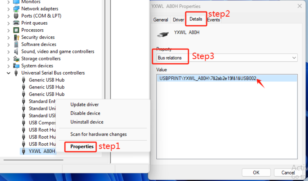The height and width of the screenshot is (181, 308).
Task: Select the Processors chip icon
Action: coord(16,30)
